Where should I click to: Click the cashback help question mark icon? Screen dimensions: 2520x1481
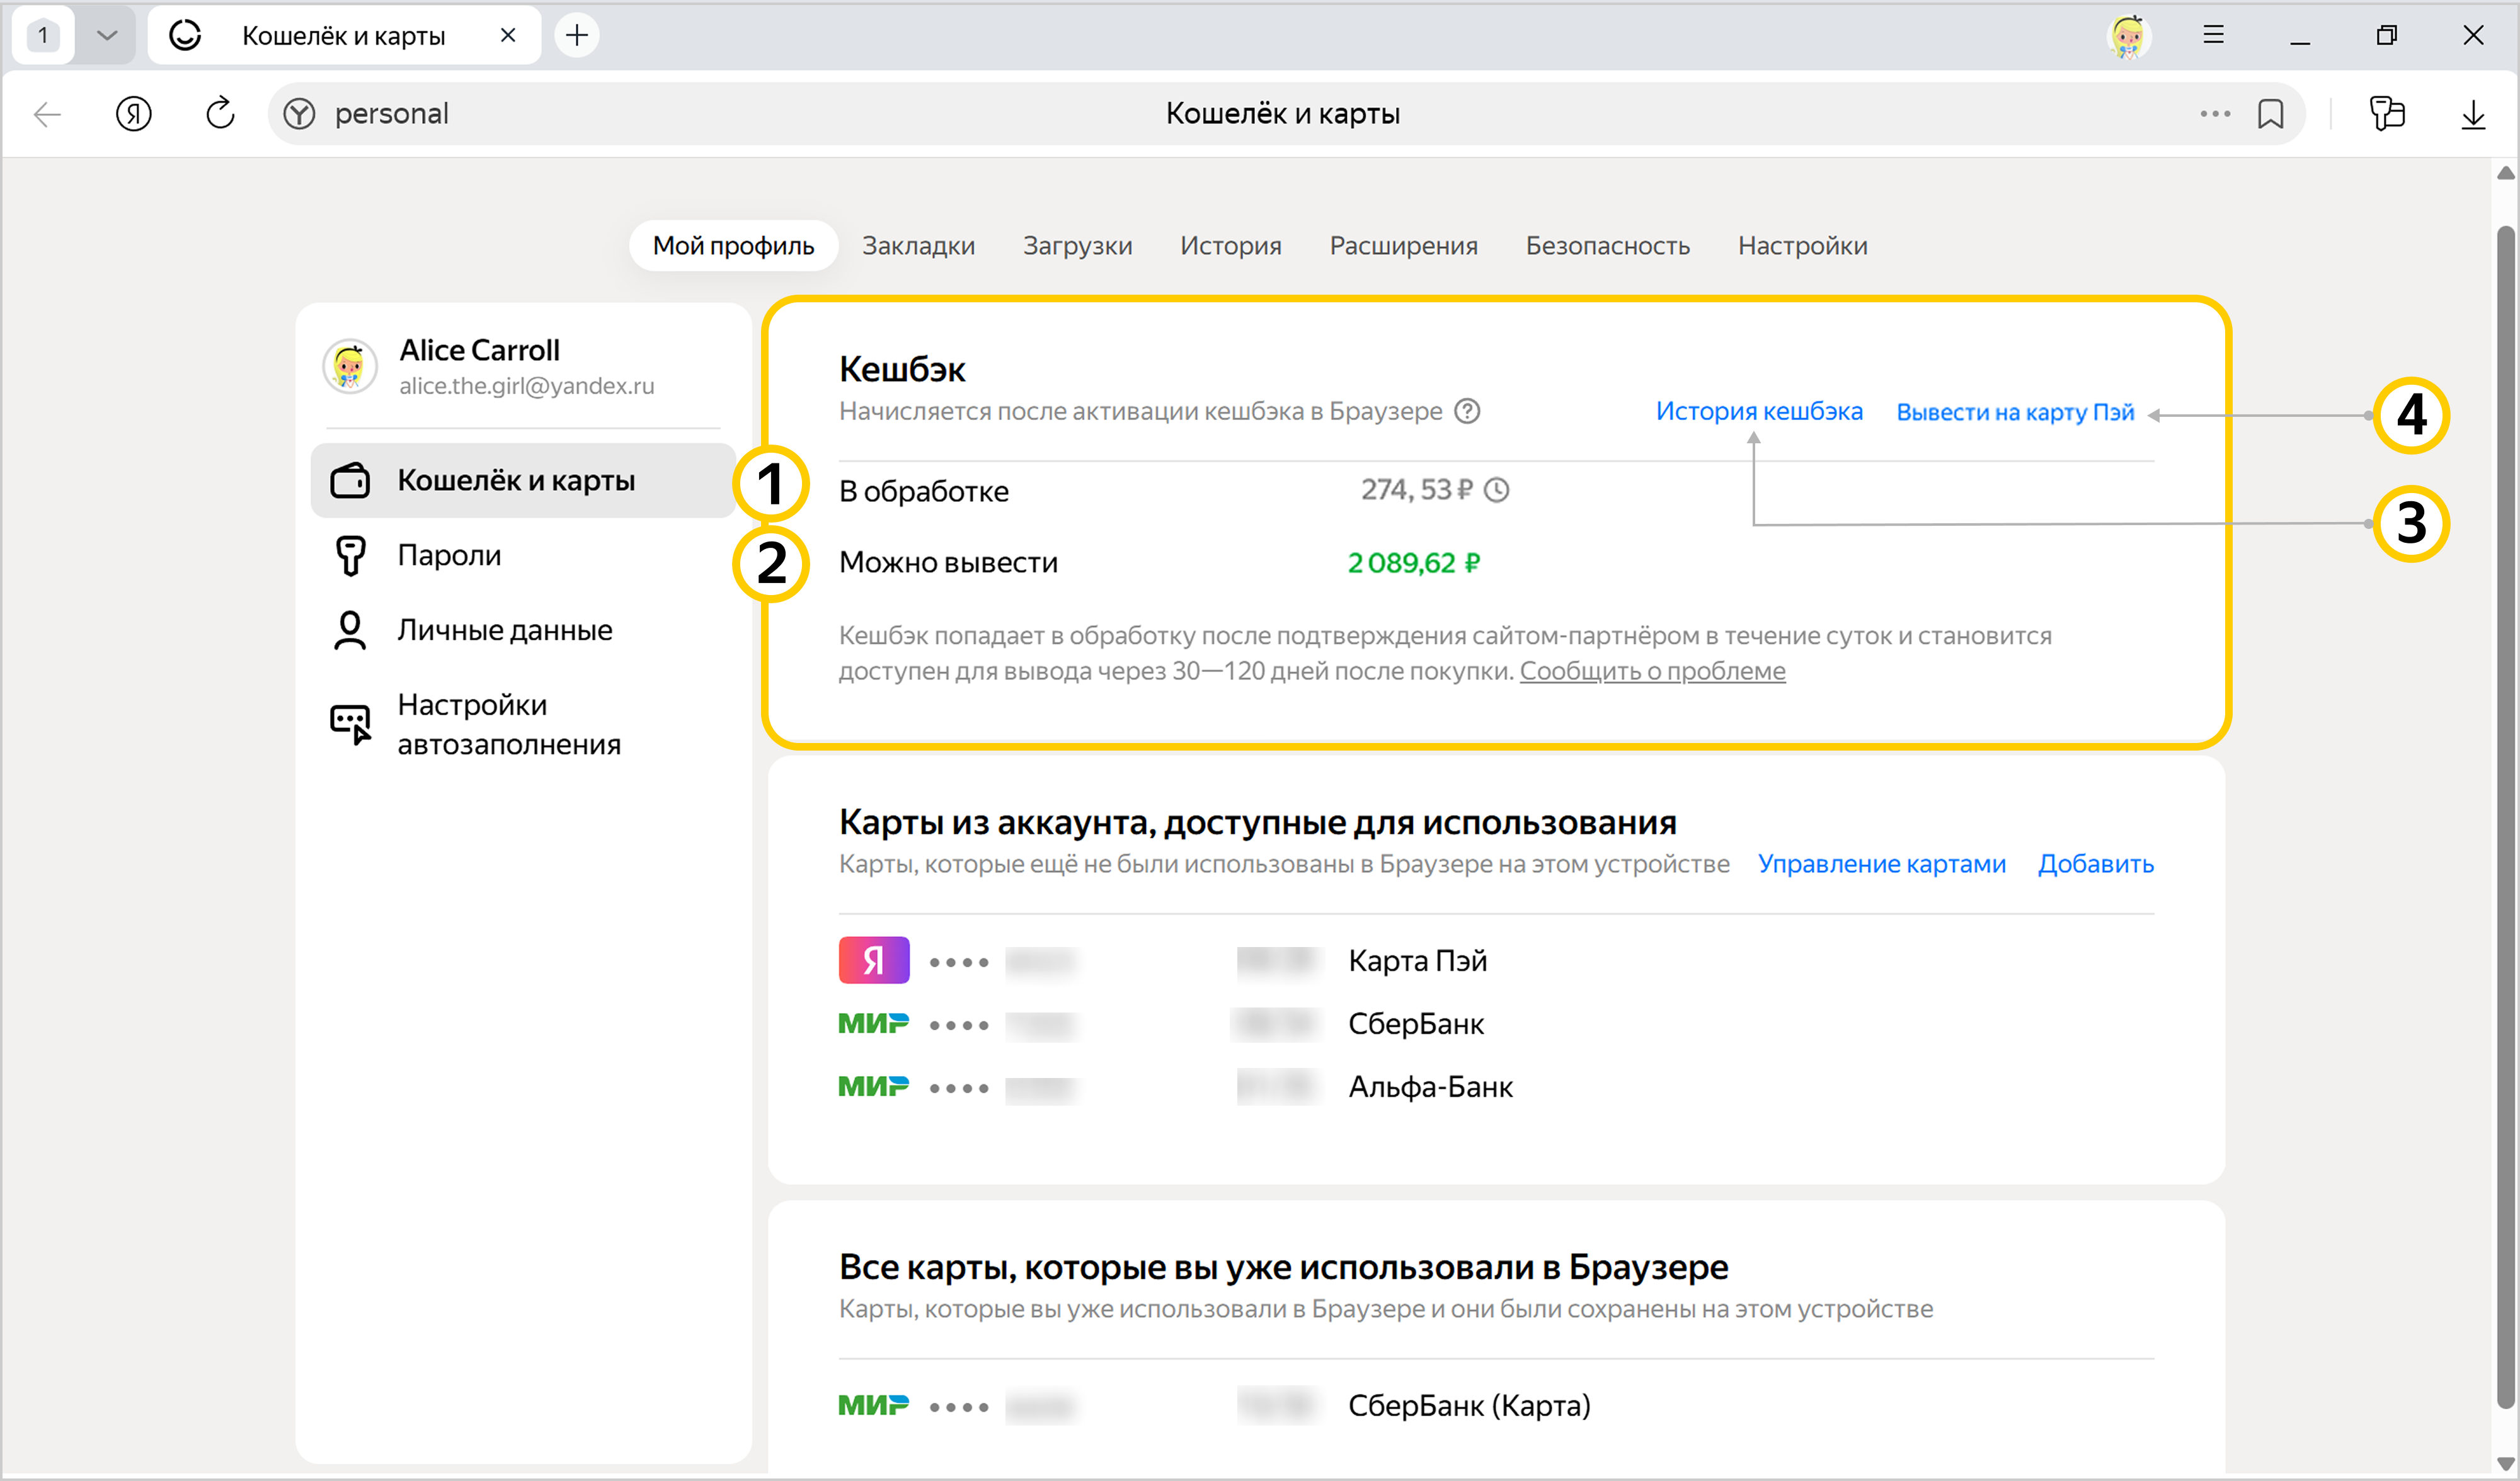click(1467, 411)
